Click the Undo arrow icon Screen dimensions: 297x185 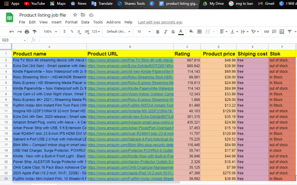coord(11,32)
